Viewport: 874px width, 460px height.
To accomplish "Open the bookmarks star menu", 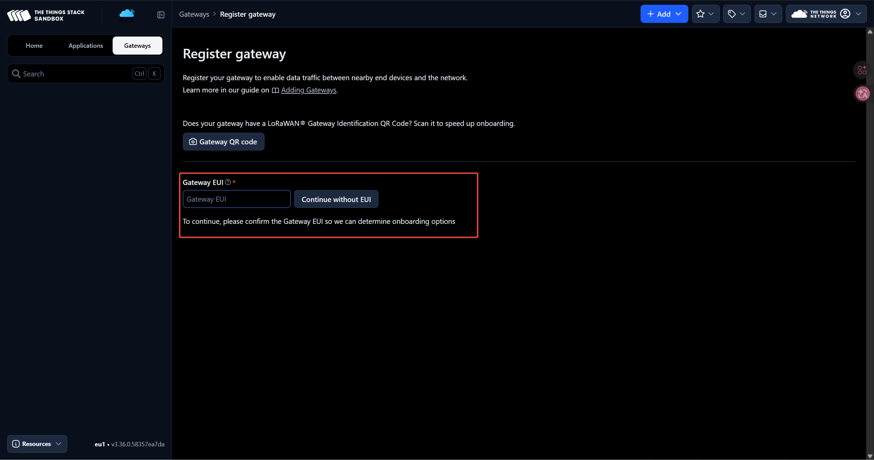I will (705, 14).
